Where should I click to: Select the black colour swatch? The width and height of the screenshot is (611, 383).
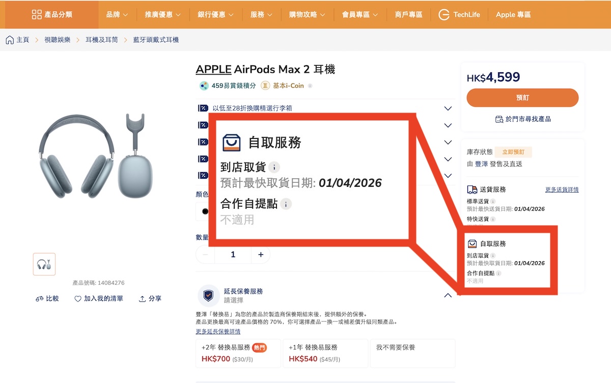pyautogui.click(x=205, y=211)
